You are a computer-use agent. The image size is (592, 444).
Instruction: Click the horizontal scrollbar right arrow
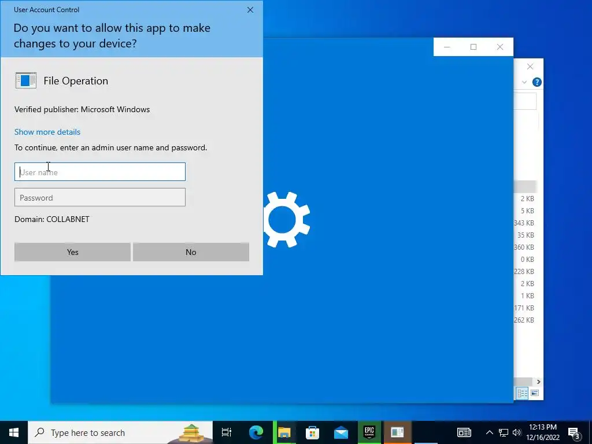pos(538,382)
